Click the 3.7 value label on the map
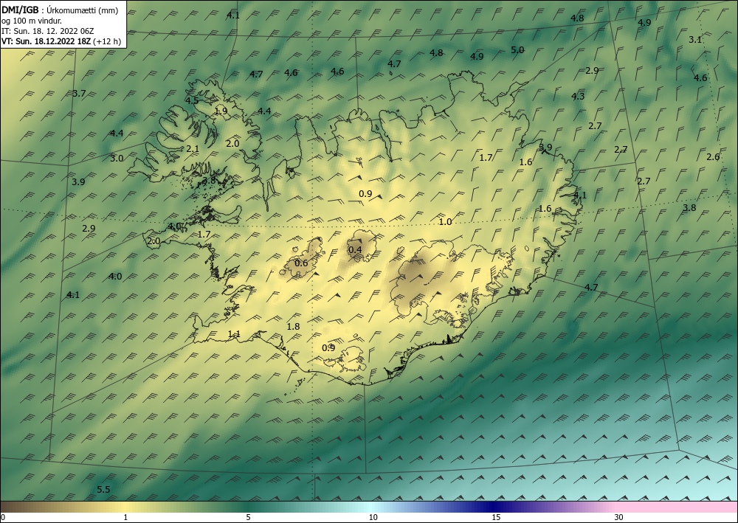Screen dimensions: 738x523 pos(79,93)
